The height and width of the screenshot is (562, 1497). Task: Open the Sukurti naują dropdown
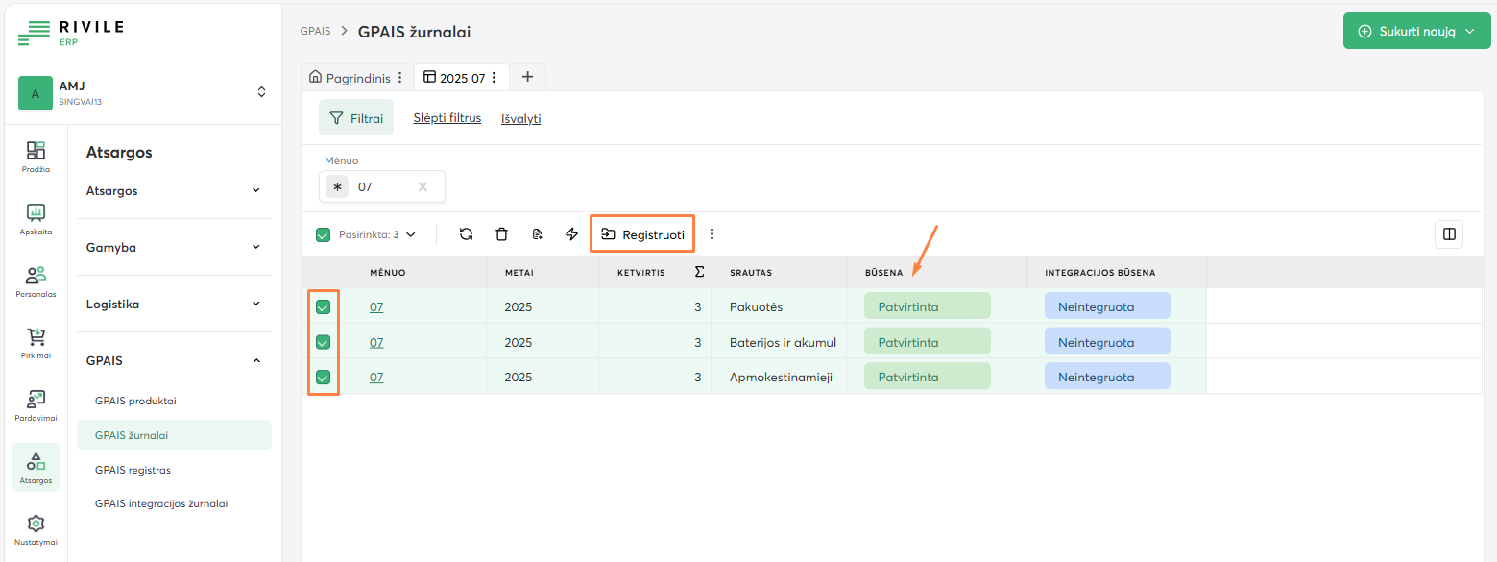pyautogui.click(x=1416, y=32)
